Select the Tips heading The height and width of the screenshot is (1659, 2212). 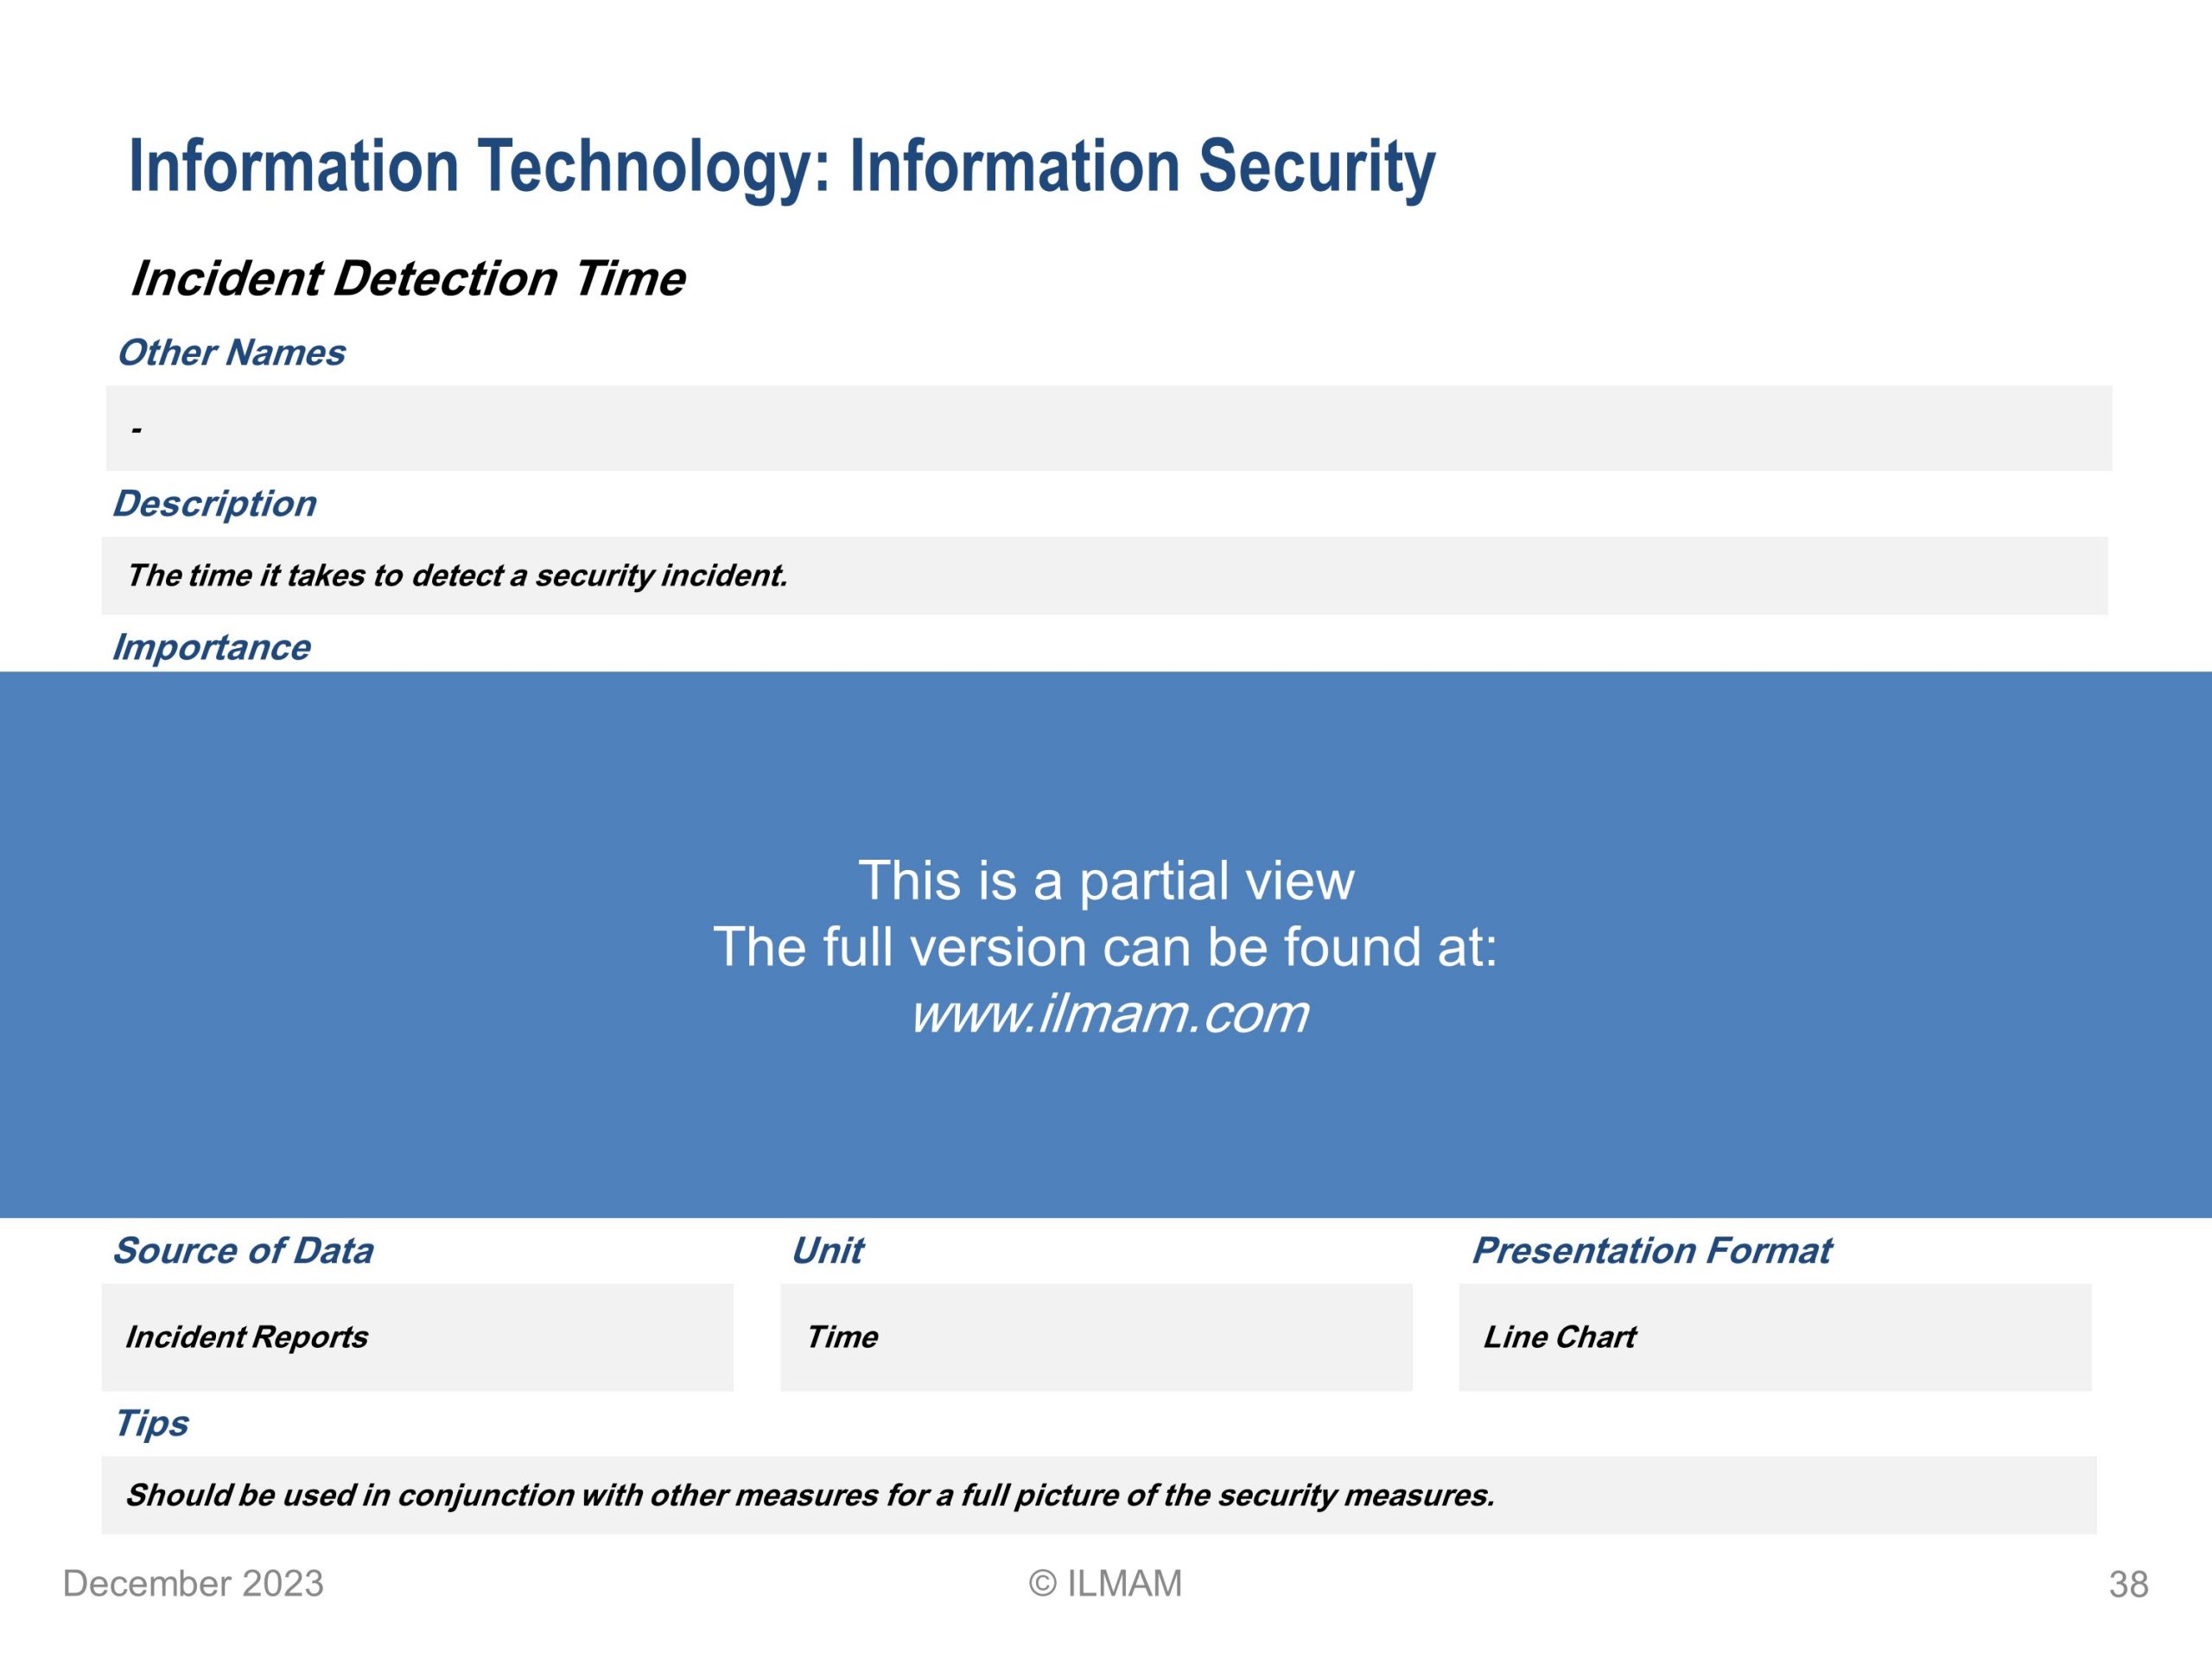[151, 1423]
